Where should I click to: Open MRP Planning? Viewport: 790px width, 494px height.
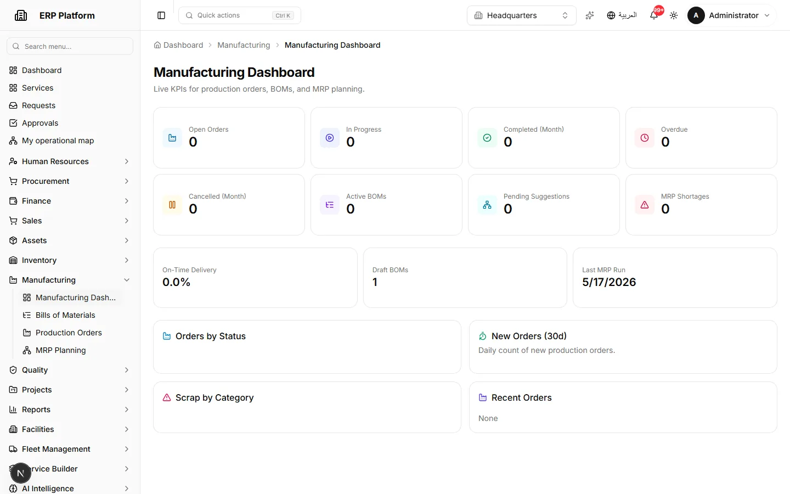[x=70, y=350]
